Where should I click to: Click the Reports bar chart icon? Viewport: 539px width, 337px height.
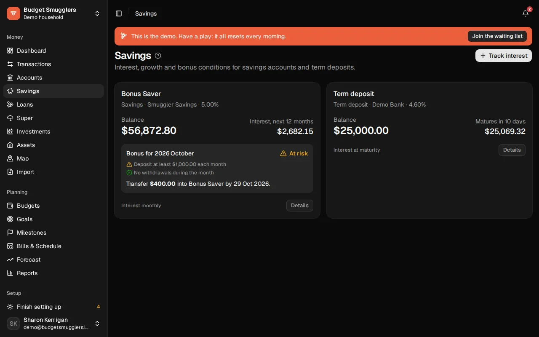10,273
